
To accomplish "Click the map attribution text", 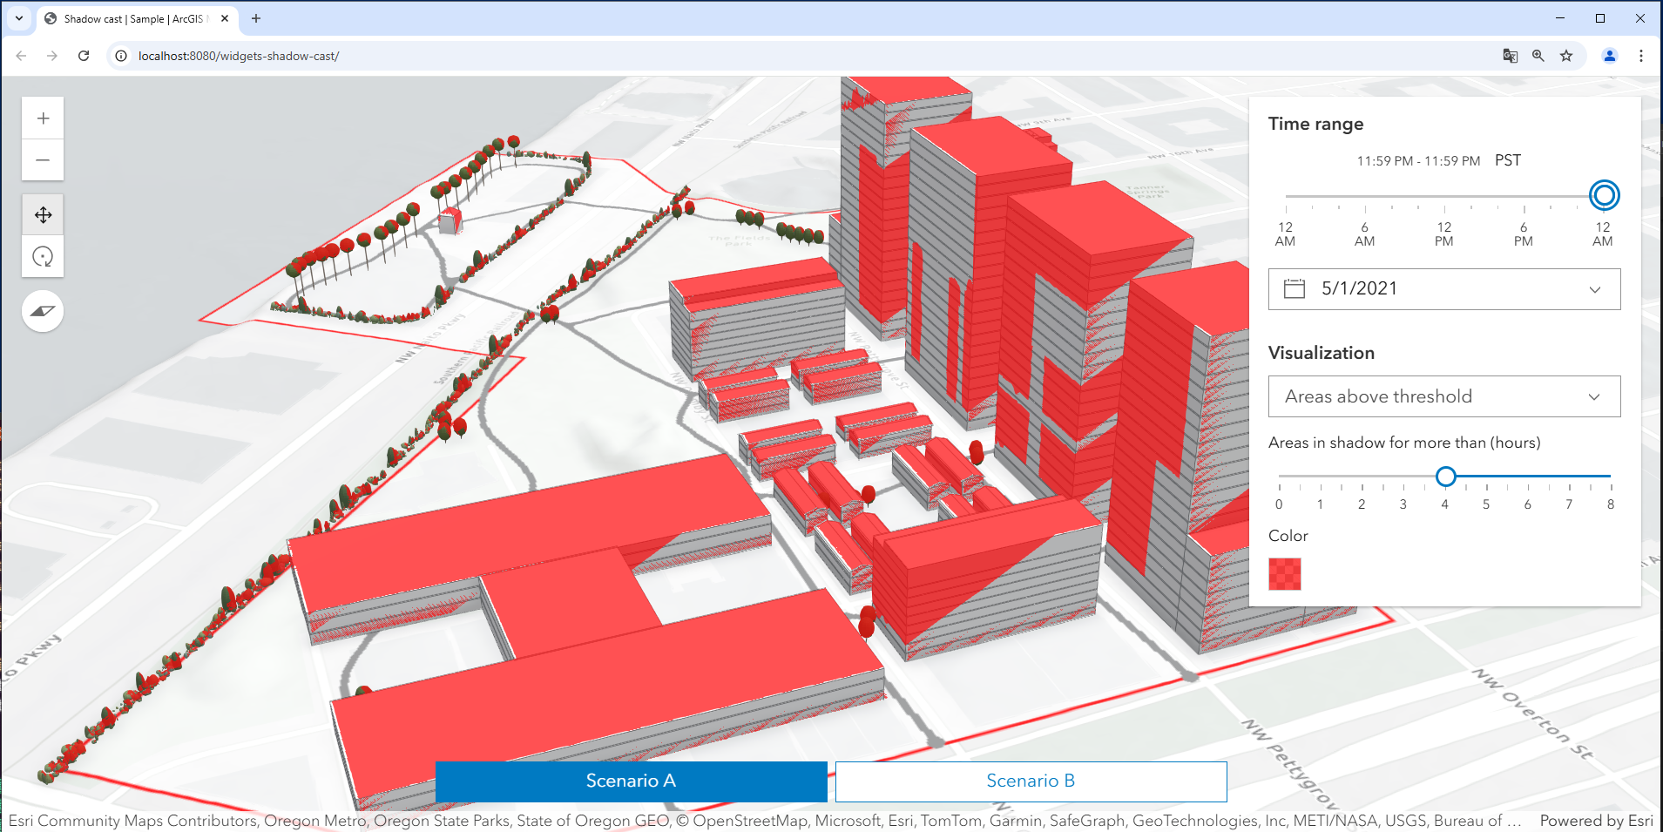I will [765, 821].
